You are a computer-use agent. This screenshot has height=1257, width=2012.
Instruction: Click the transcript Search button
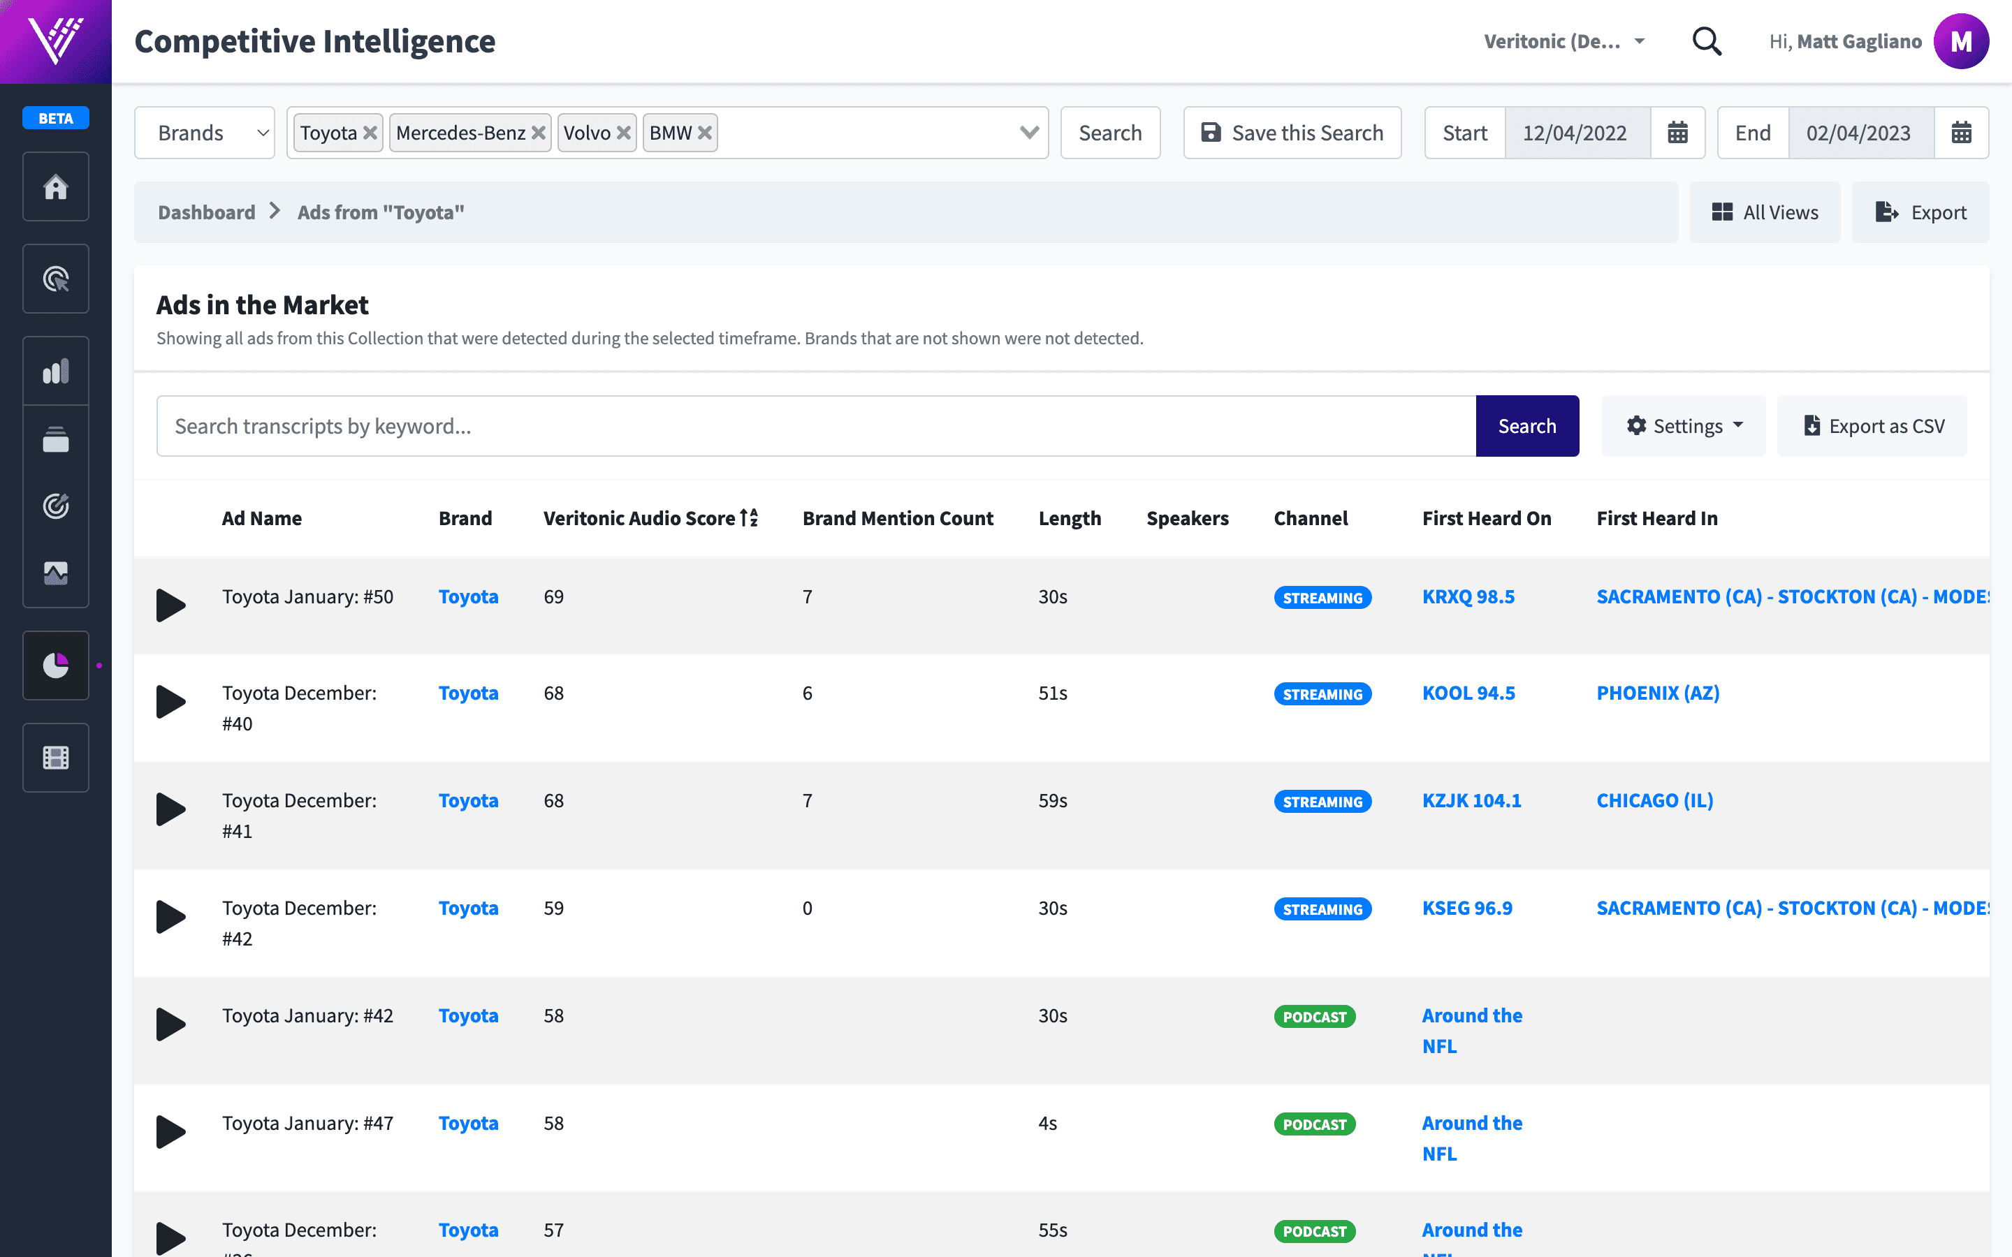pos(1527,426)
